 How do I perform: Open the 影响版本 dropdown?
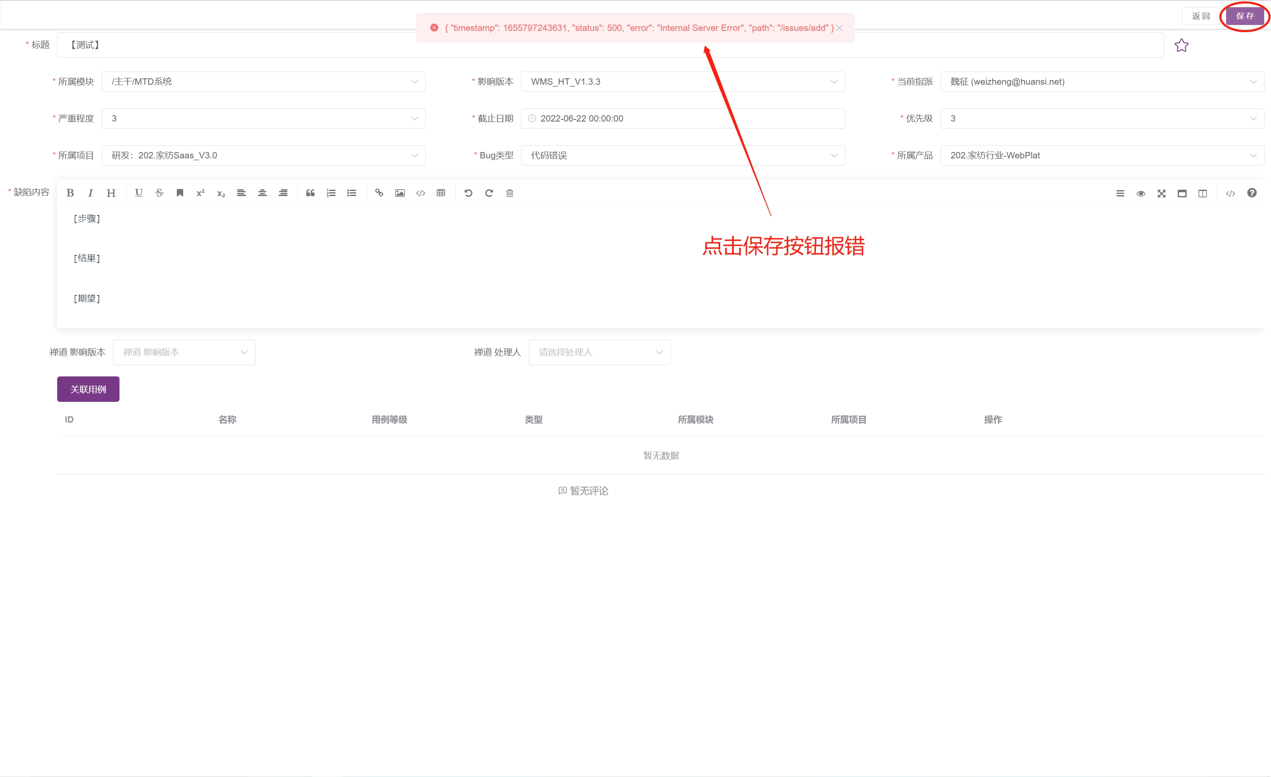[834, 81]
